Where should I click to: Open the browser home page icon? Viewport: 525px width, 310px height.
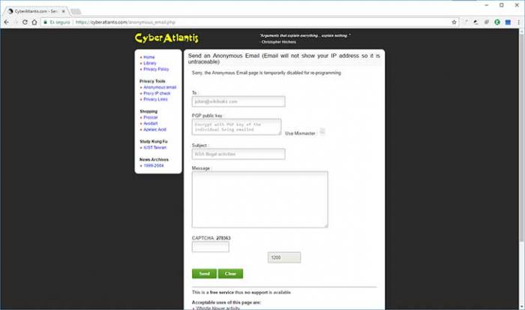click(x=34, y=22)
